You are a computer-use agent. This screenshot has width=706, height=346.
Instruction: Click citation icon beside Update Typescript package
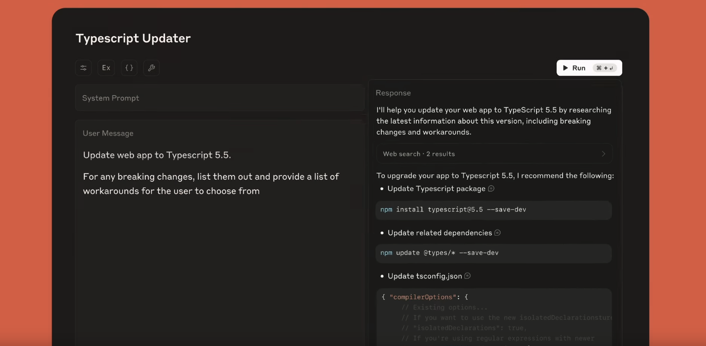tap(491, 188)
